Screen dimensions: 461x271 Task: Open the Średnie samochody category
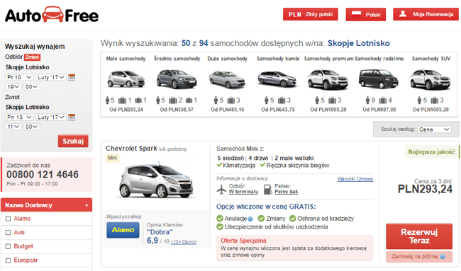177,59
